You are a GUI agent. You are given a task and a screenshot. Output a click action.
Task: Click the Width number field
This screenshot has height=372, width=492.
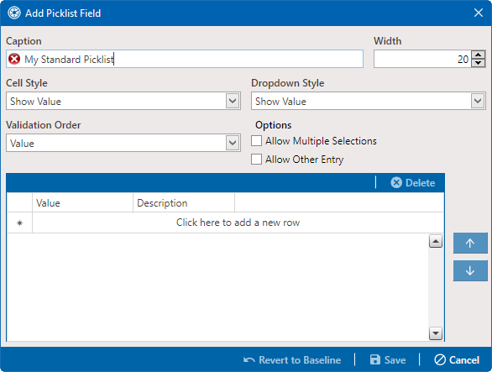(x=422, y=59)
